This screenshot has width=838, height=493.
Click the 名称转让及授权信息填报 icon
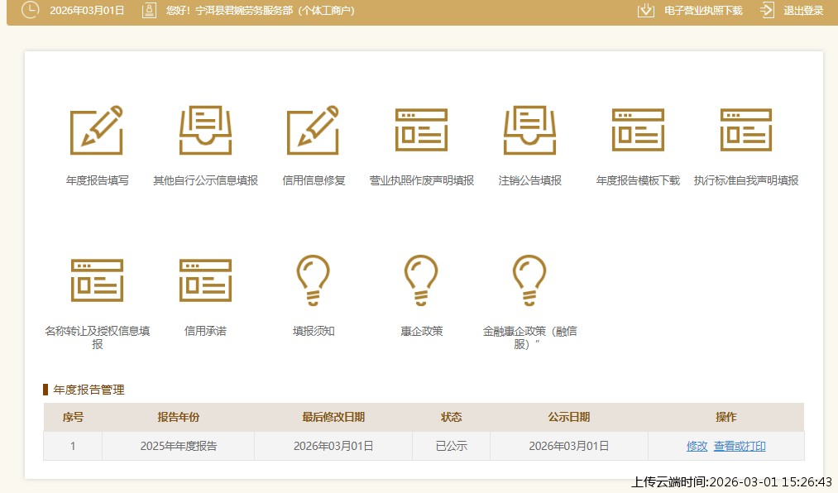click(x=97, y=280)
